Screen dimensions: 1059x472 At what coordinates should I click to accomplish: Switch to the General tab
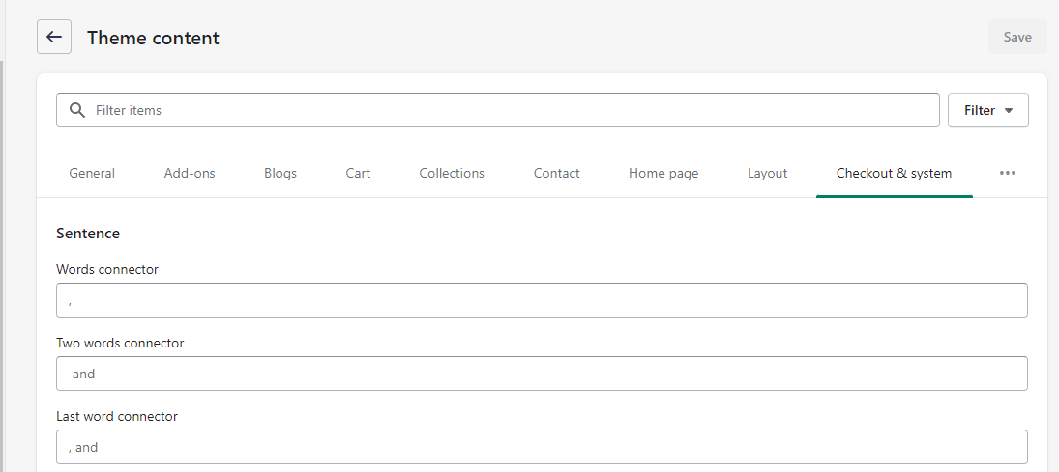point(92,174)
